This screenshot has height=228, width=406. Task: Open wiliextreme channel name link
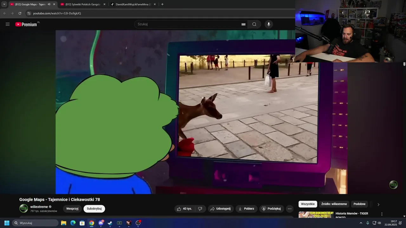click(x=39, y=207)
